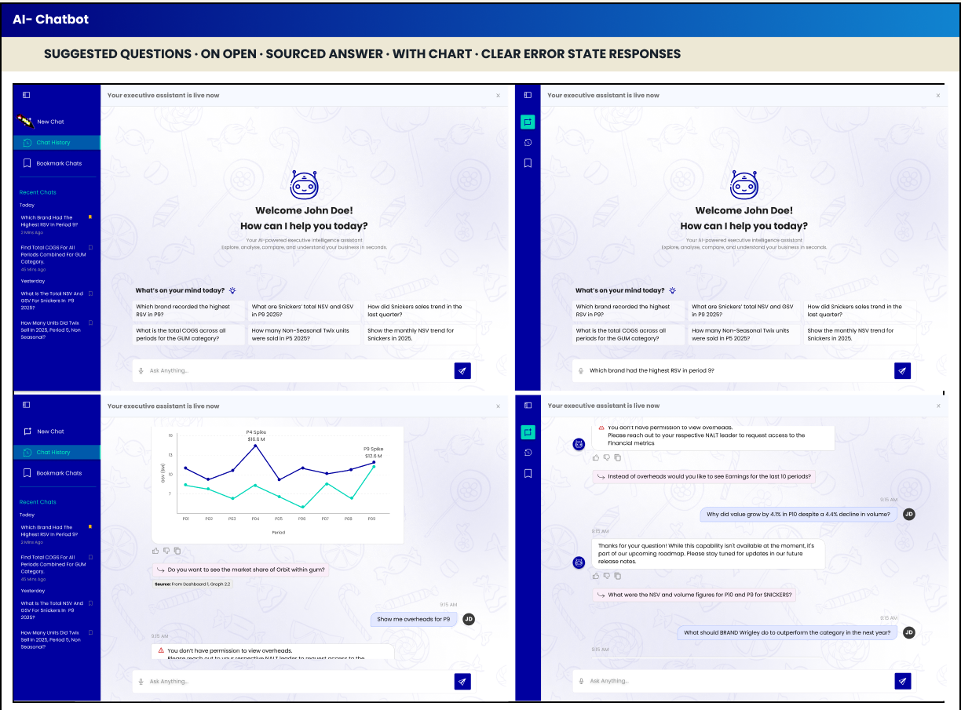
Task: Bookmark 'Find Total COGS' chat in chart panel
Action: coord(90,557)
